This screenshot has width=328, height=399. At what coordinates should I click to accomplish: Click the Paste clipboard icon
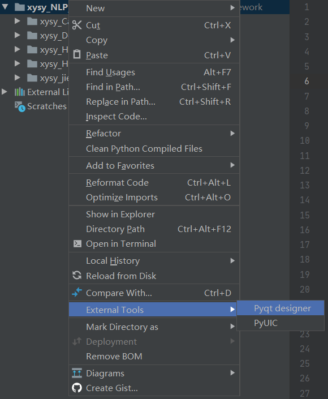77,54
